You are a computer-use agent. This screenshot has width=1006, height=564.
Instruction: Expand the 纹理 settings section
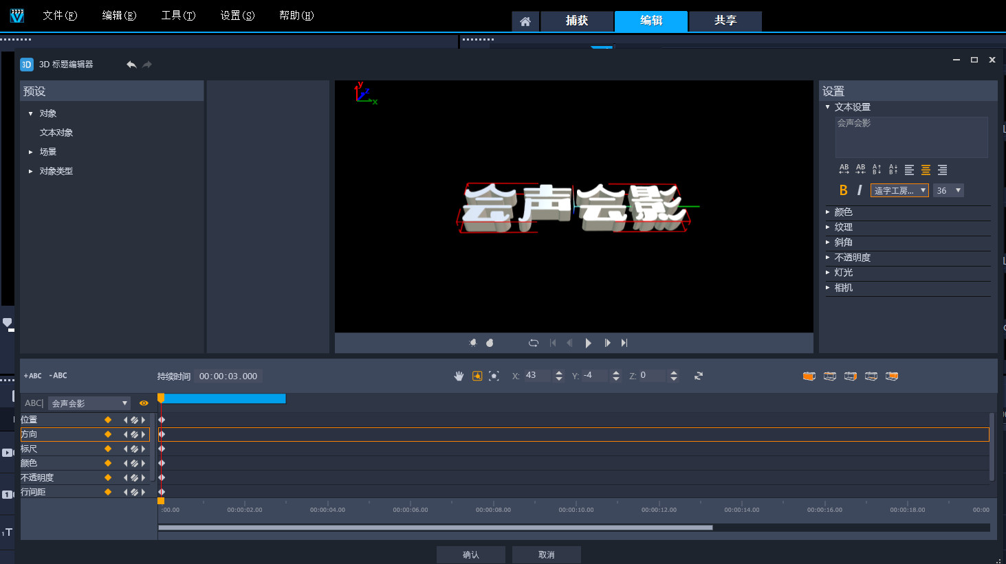pos(827,227)
